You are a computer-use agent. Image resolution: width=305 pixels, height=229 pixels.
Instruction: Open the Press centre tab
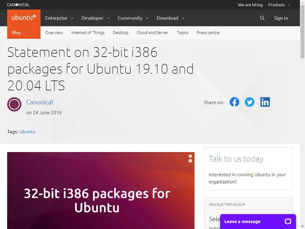[208, 33]
